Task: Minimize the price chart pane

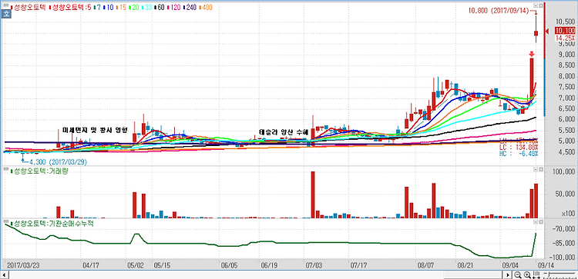Action: 536,6
